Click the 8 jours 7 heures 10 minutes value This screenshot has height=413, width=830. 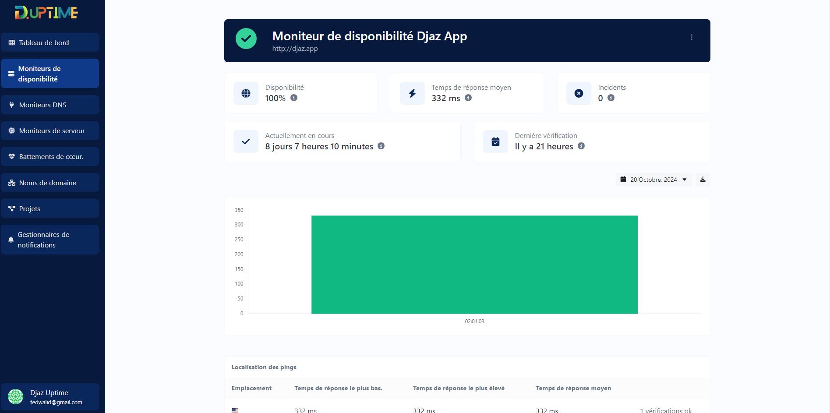(319, 146)
